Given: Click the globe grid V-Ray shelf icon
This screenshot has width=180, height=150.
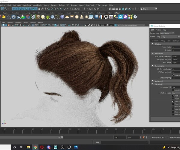Looking at the screenshot, I should click(43, 17).
